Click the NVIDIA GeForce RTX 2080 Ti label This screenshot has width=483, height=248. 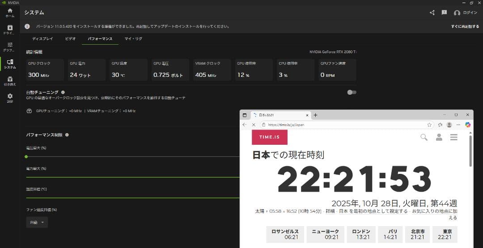[333, 52]
